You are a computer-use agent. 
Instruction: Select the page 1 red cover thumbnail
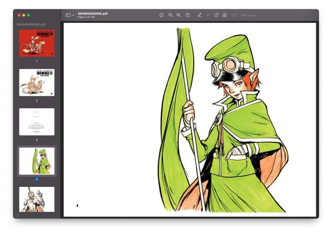[37, 43]
